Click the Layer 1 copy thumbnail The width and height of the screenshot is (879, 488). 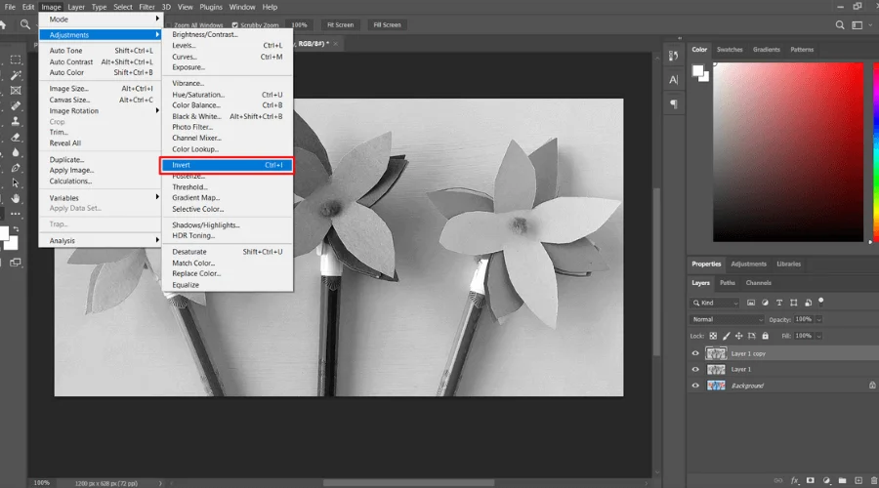[x=716, y=353]
